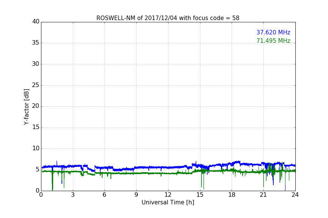The image size is (328, 218).
Task: Click the x-axis tick label 21
Action: tap(263, 195)
